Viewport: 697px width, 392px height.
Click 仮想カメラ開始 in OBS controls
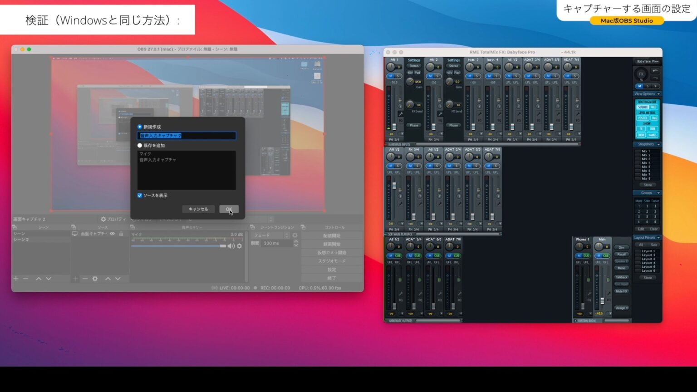[332, 253]
